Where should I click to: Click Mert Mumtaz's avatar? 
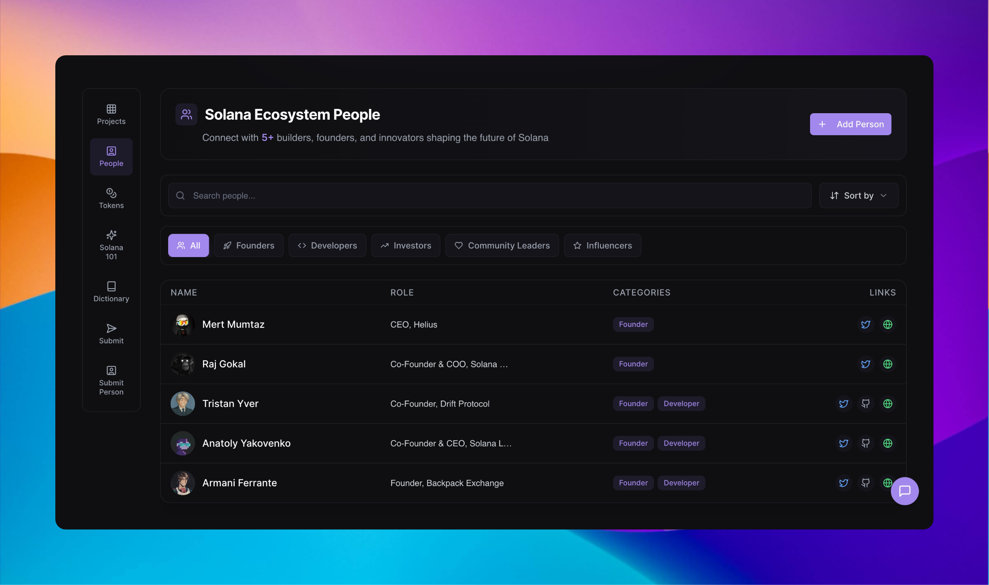[x=183, y=324]
